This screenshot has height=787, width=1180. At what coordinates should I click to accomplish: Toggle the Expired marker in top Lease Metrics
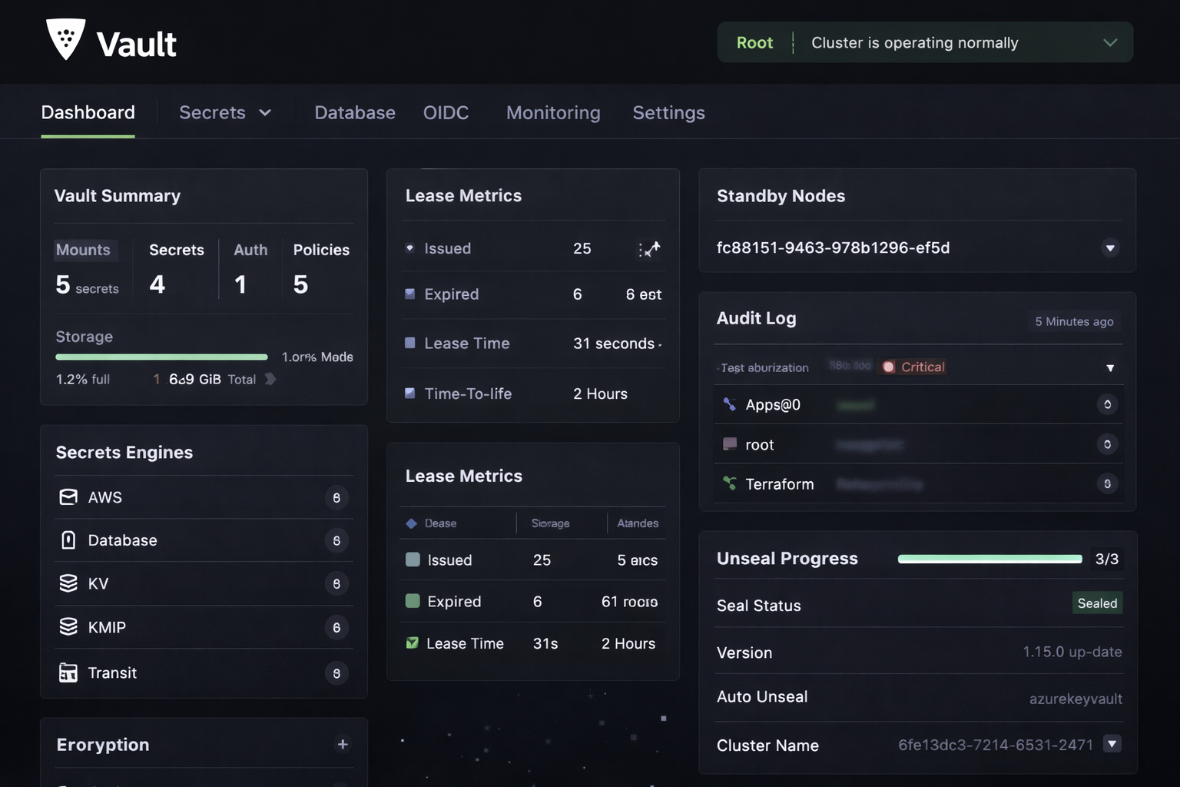(x=409, y=294)
